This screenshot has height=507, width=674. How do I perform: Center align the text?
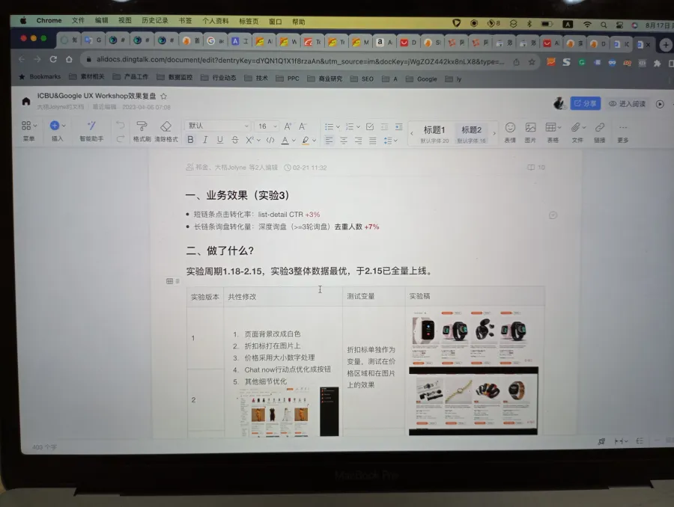(344, 141)
